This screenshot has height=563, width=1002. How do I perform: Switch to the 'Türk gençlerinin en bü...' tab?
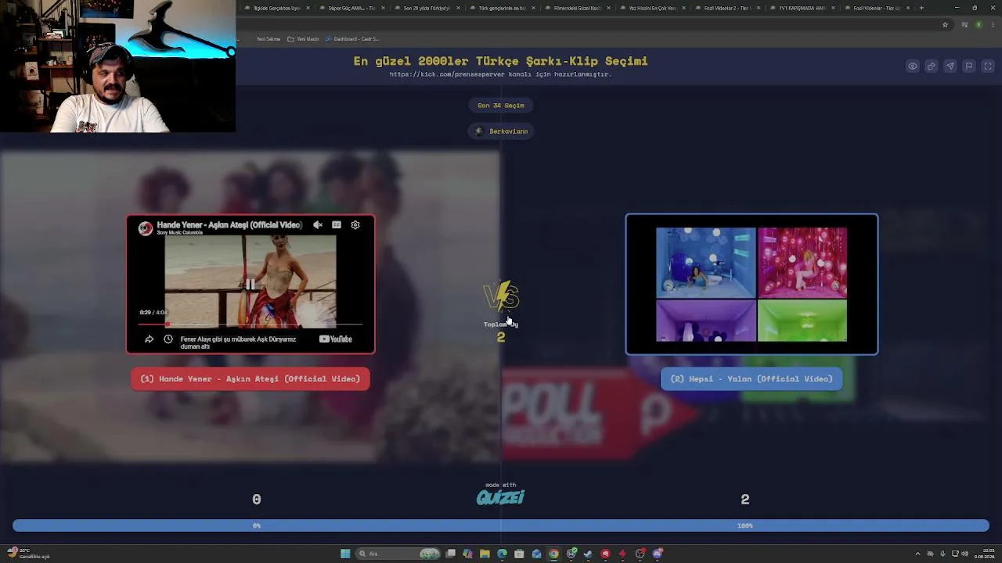click(x=502, y=8)
